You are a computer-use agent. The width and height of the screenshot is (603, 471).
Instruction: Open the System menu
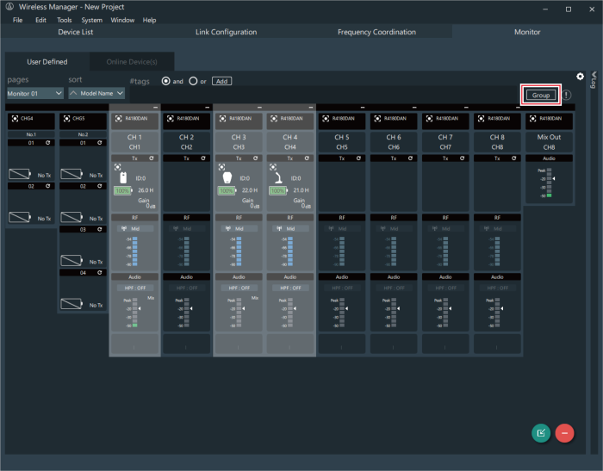tap(91, 20)
